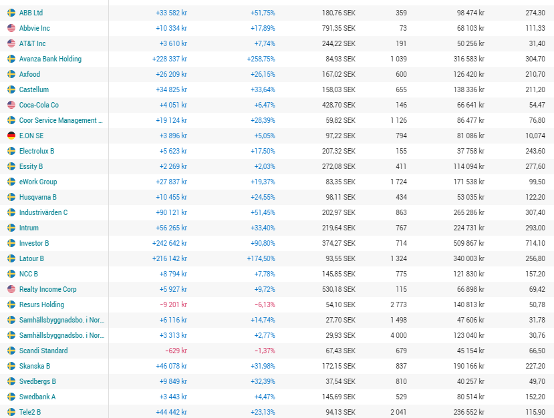Click the flag icon beside NCC B
The image size is (554, 418).
pyautogui.click(x=11, y=274)
